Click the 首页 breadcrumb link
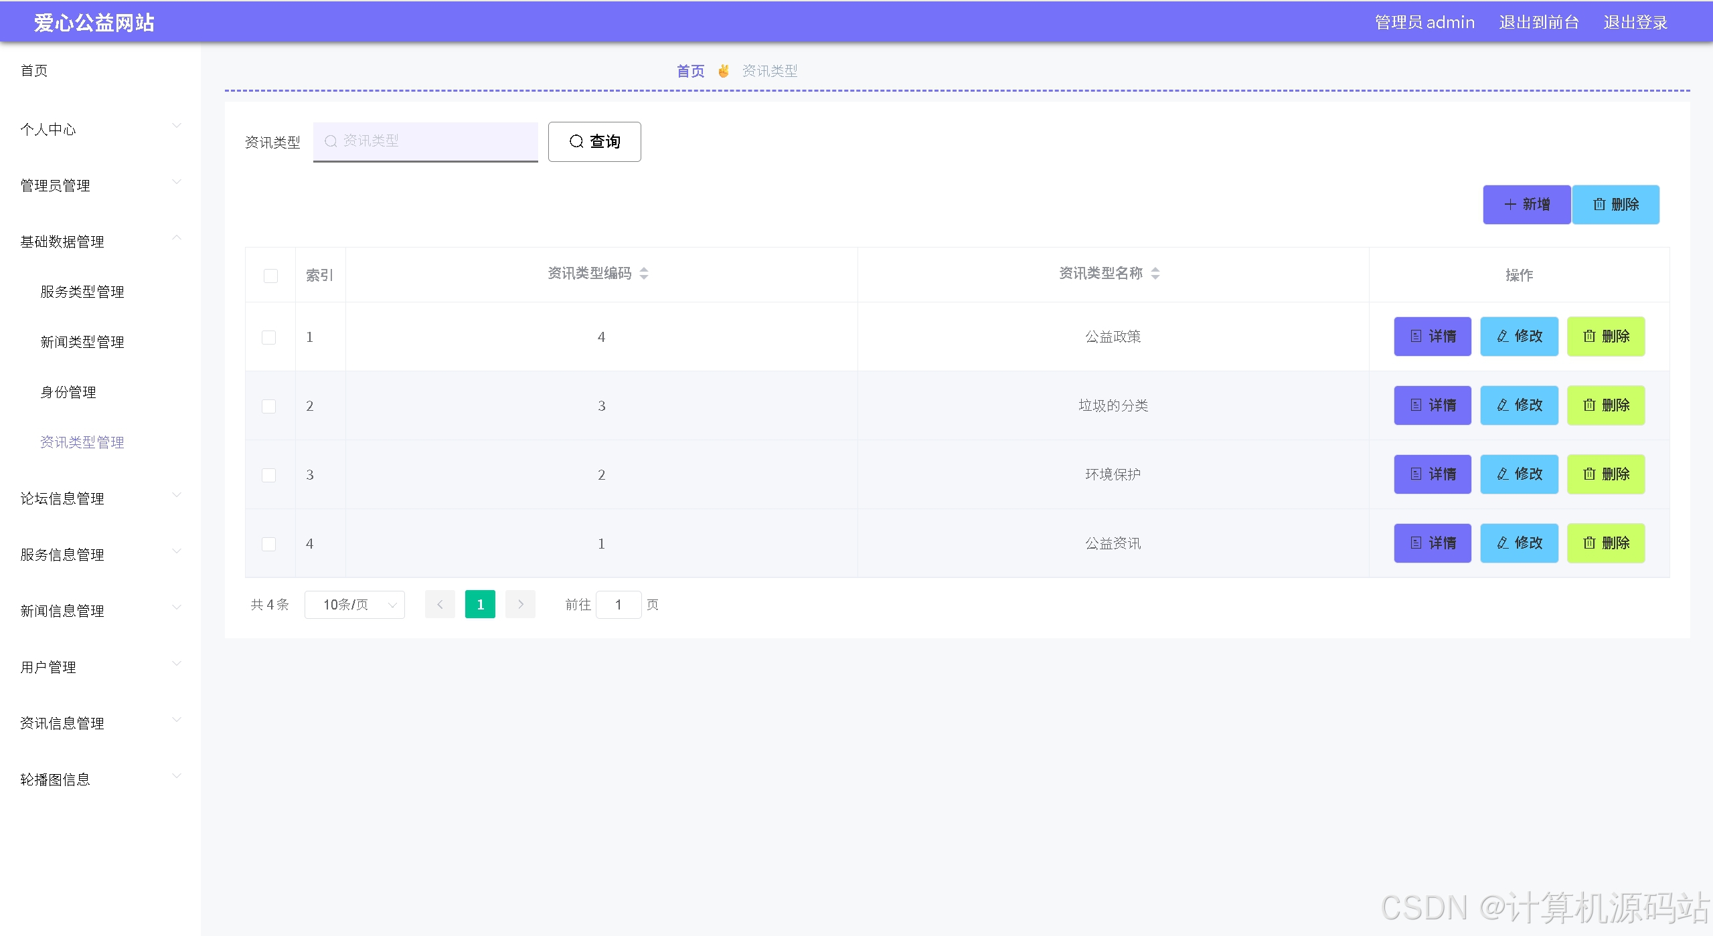This screenshot has height=936, width=1713. click(690, 71)
